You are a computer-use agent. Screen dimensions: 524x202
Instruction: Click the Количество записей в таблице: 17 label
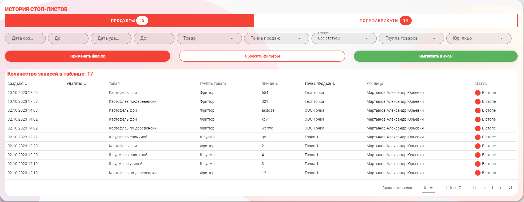(x=50, y=74)
